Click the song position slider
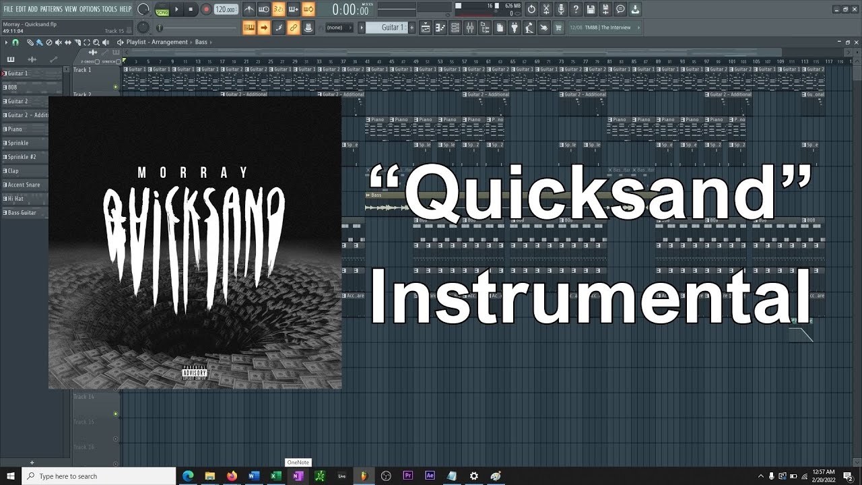 tap(197, 28)
